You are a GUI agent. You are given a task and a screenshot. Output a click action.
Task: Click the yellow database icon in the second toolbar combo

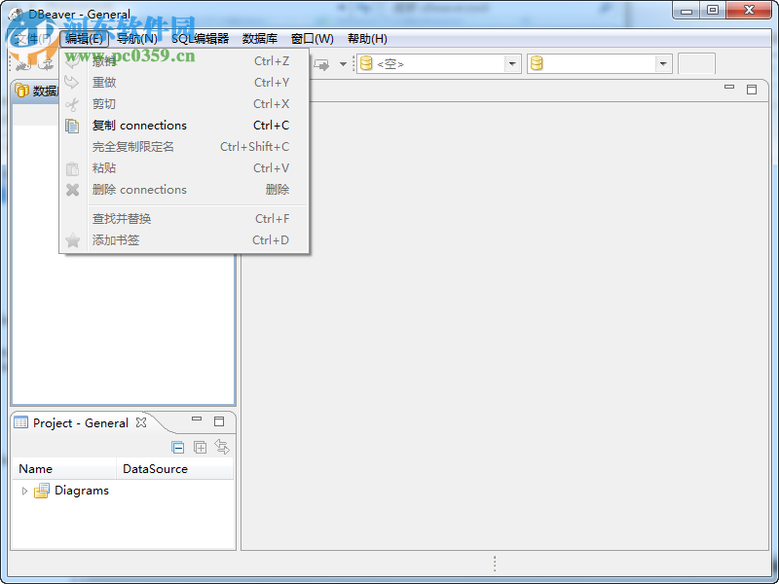[x=537, y=63]
